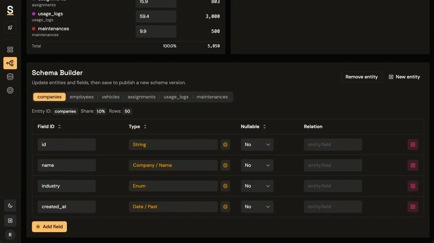The width and height of the screenshot is (434, 243).
Task: Create an entity with New entity button
Action: [x=404, y=77]
